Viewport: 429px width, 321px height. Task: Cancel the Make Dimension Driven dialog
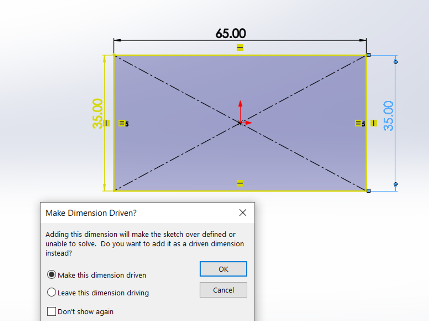click(x=223, y=290)
